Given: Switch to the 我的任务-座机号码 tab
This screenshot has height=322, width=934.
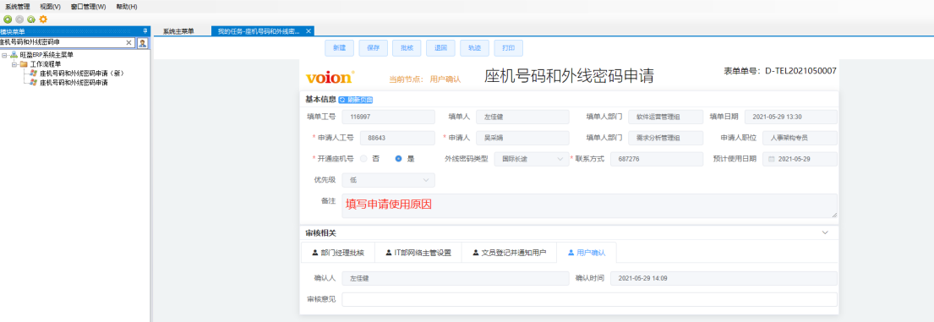Looking at the screenshot, I should pos(263,31).
